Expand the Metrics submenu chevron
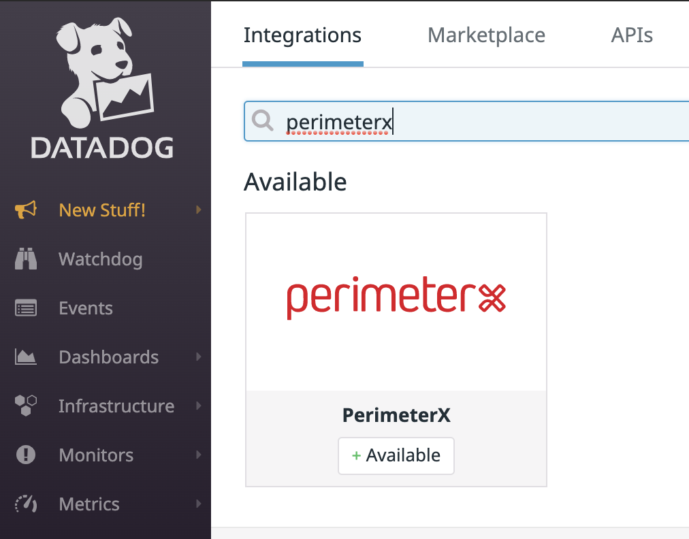689x539 pixels. click(x=198, y=504)
